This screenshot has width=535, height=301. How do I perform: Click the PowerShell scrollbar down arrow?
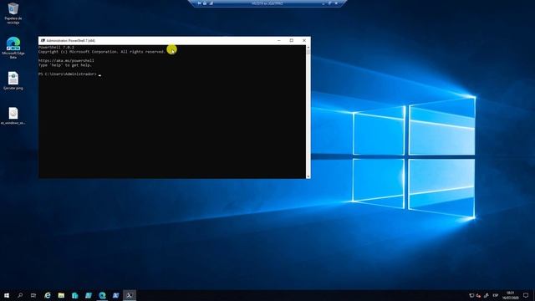pyautogui.click(x=308, y=176)
